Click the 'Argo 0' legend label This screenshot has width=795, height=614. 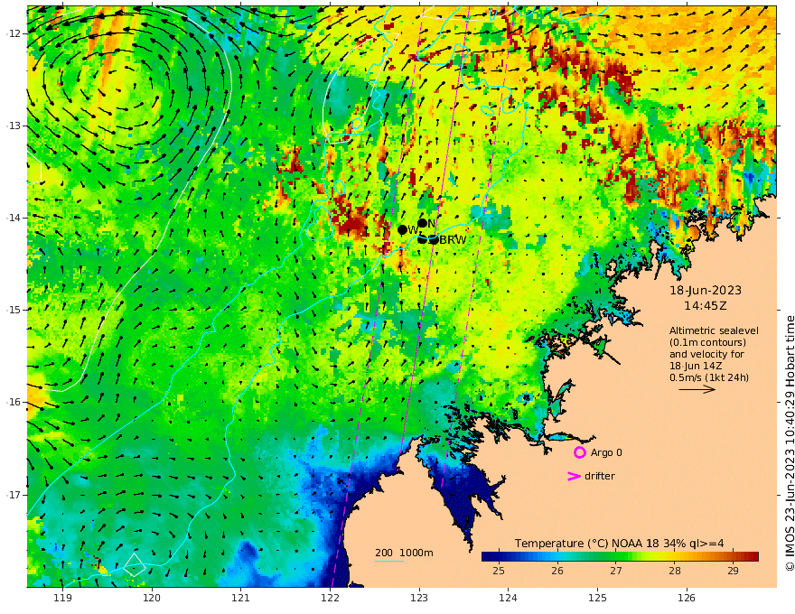[x=606, y=452]
